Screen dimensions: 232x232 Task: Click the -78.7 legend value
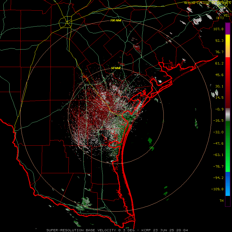tap(218, 167)
